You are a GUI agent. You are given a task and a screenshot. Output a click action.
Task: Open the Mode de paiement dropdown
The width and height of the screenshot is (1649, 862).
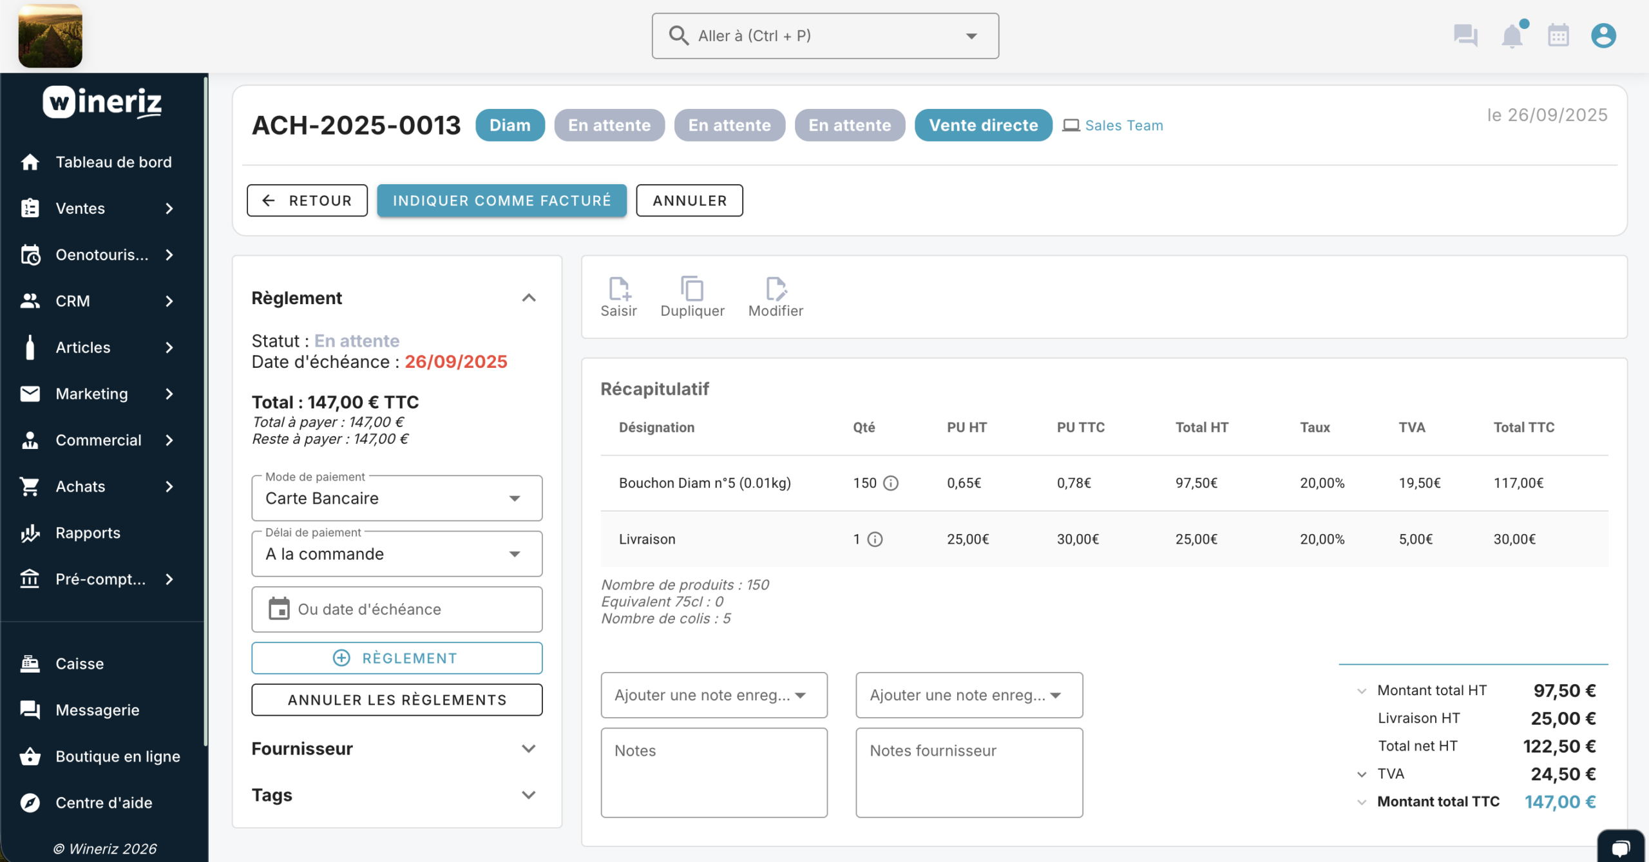[x=396, y=499]
